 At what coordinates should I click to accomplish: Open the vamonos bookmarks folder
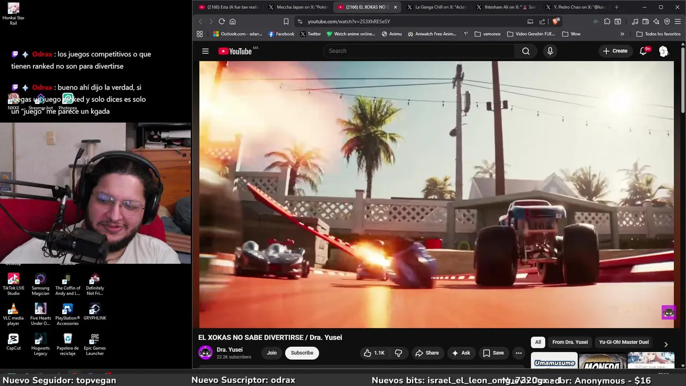pos(487,34)
